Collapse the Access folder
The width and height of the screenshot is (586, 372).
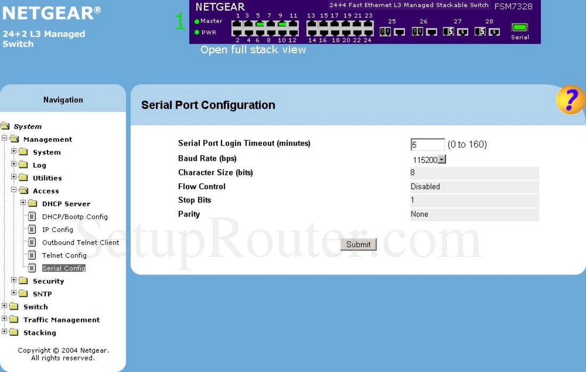point(14,190)
